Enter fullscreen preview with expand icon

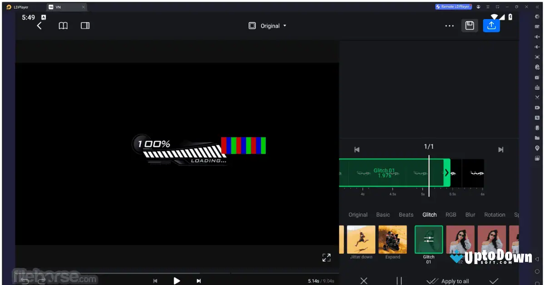pos(326,257)
